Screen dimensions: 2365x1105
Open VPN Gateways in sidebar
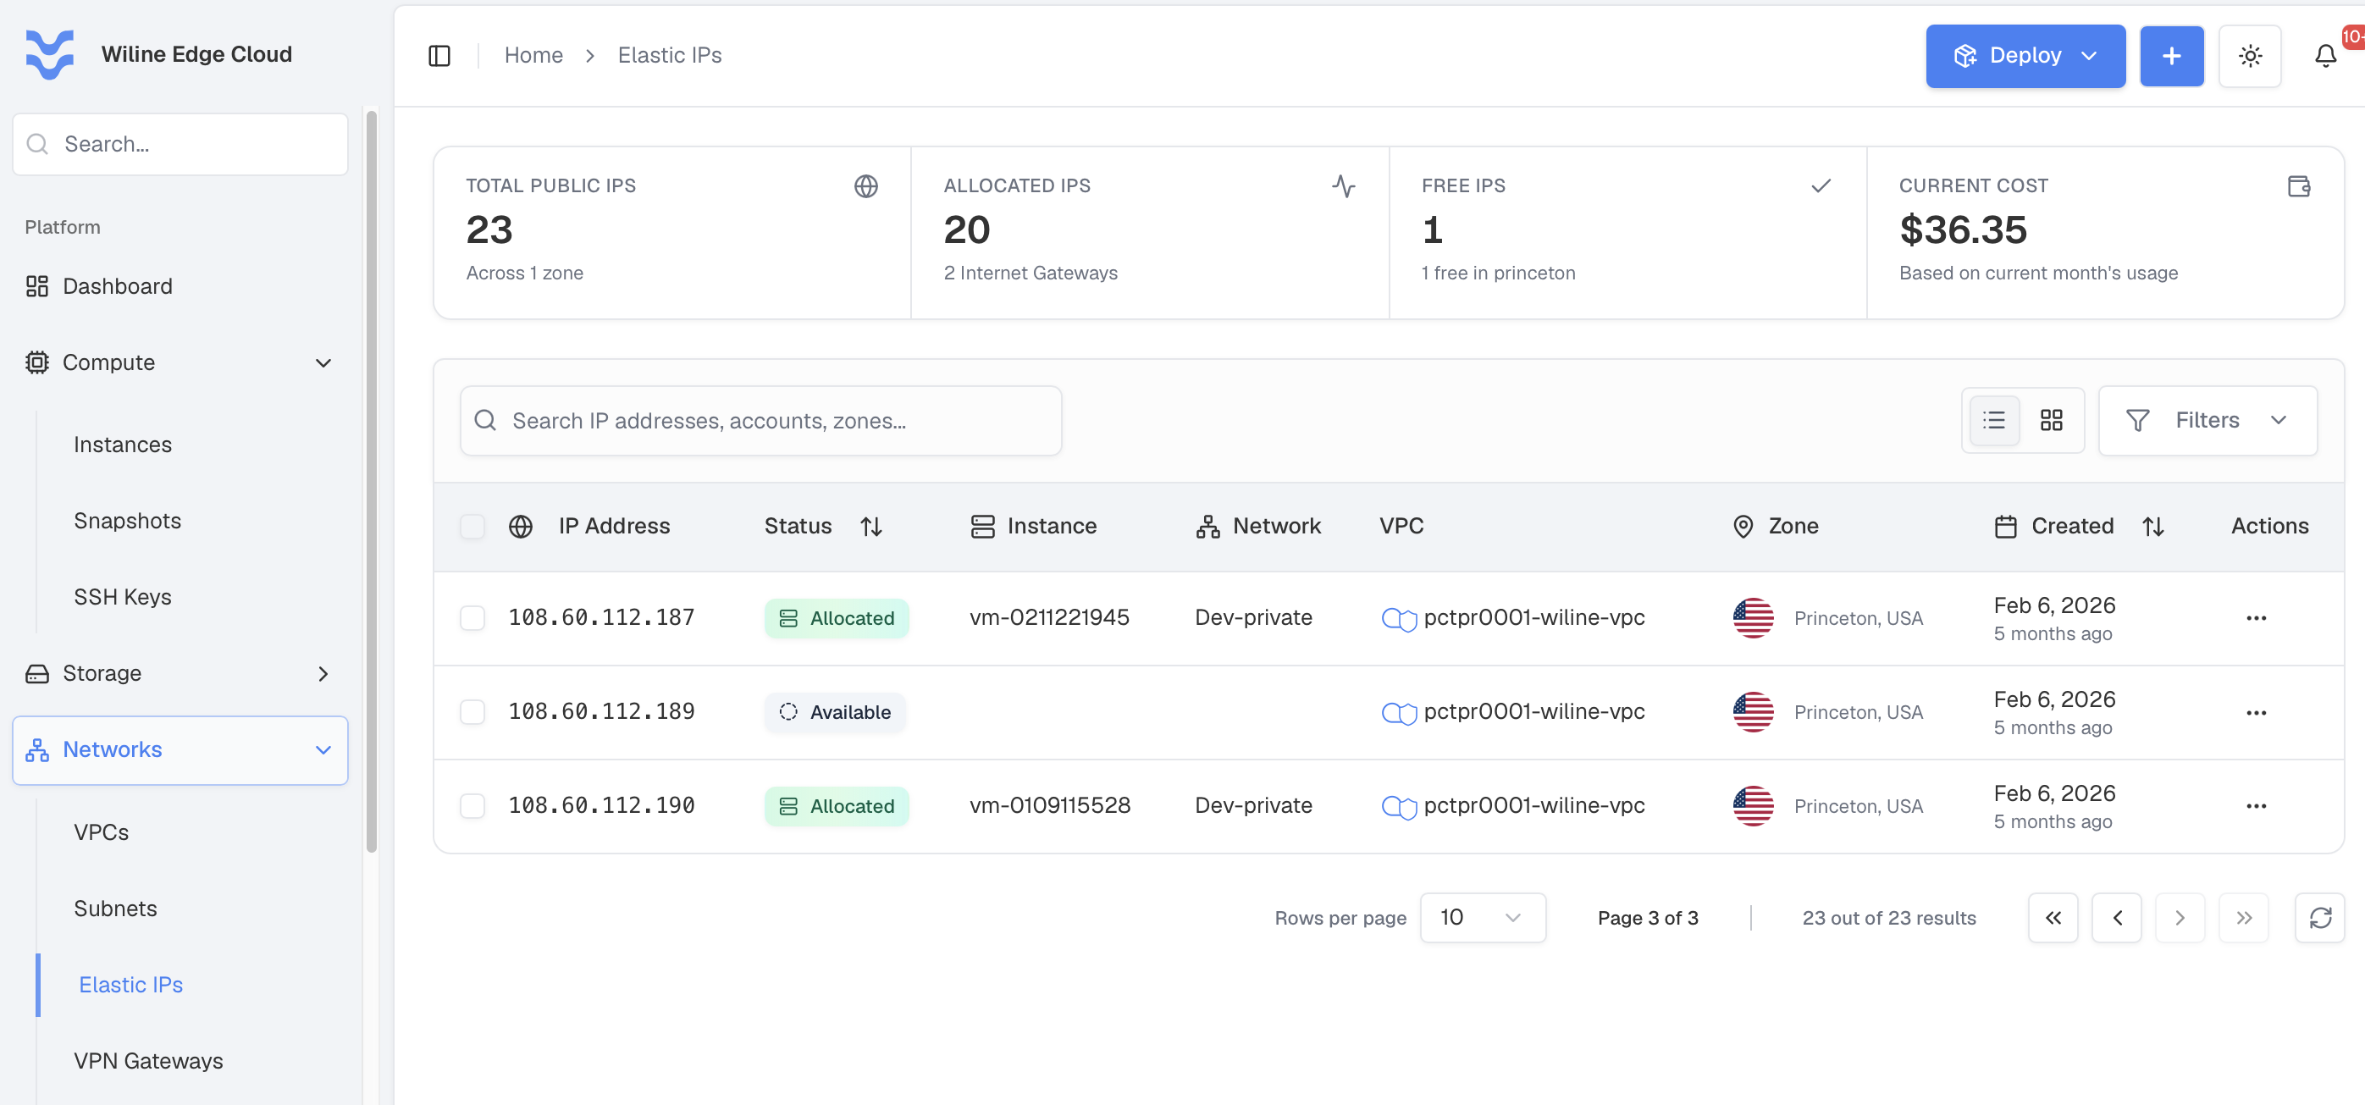[148, 1061]
